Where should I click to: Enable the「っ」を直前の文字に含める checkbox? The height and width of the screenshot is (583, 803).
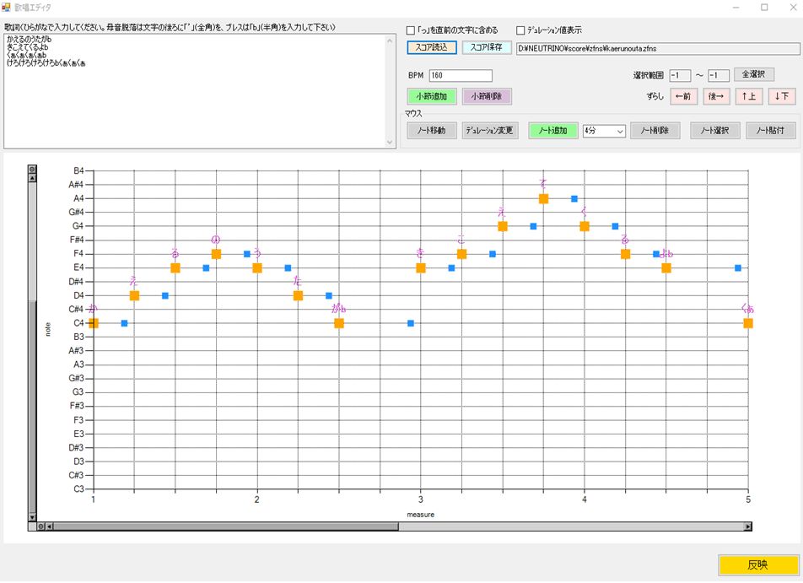[412, 30]
